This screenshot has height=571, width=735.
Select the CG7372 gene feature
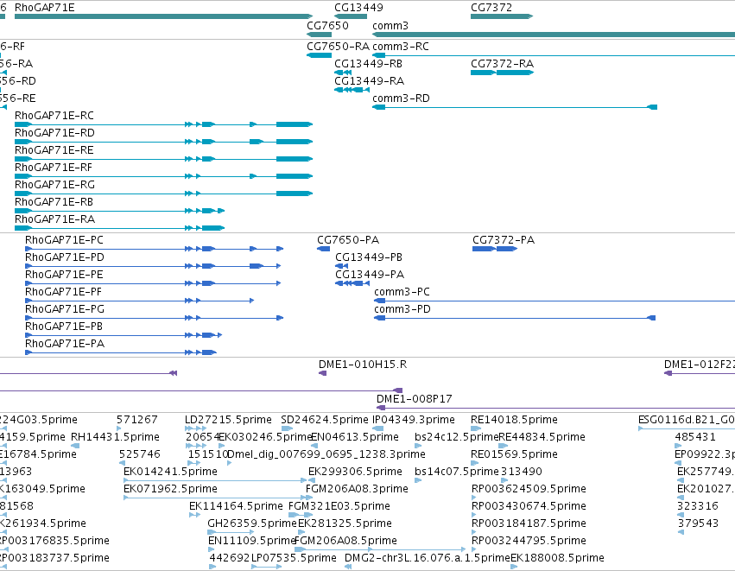click(x=502, y=16)
